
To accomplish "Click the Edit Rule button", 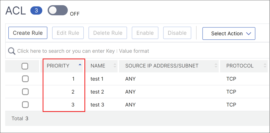I will pyautogui.click(x=68, y=33).
